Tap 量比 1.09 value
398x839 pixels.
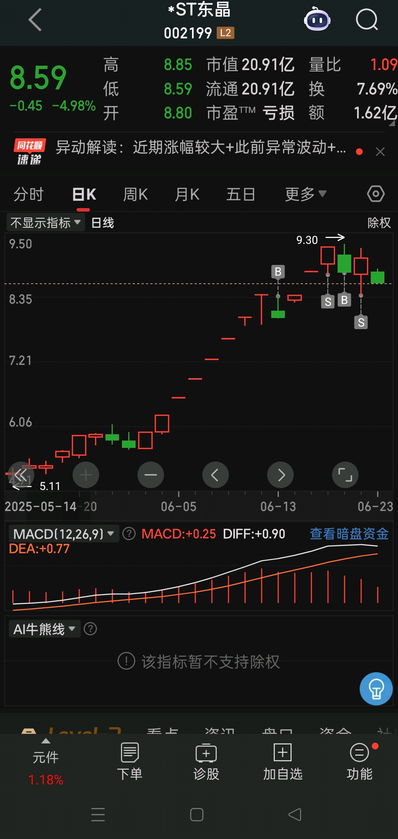pyautogui.click(x=353, y=65)
